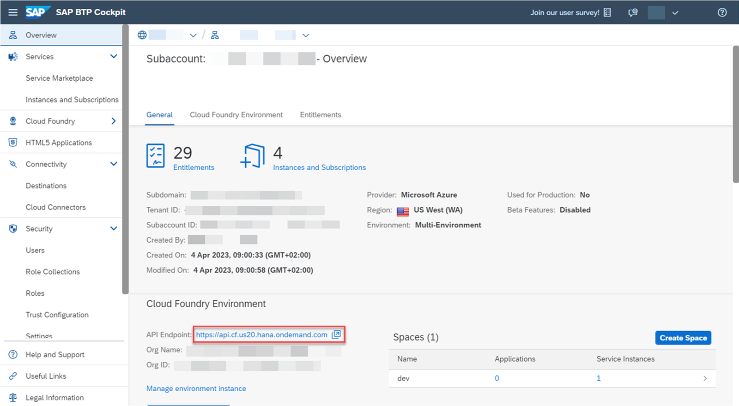Click the Overview sidebar icon
Viewport: 739px width, 406px height.
coord(13,35)
